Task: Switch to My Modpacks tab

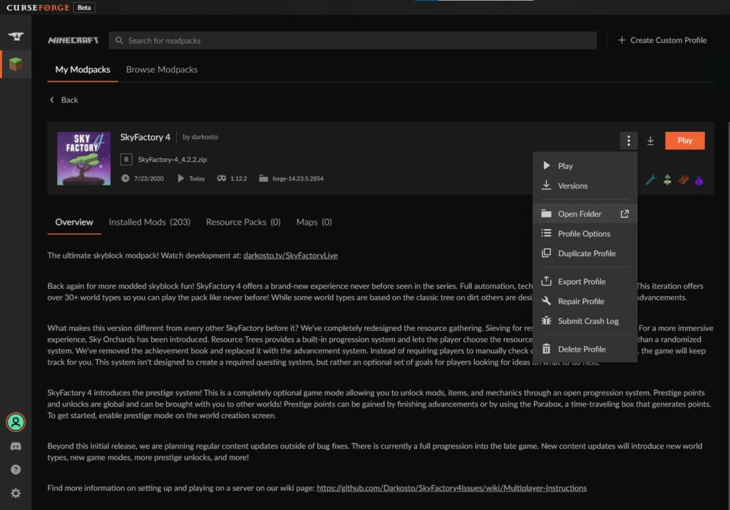Action: pyautogui.click(x=83, y=69)
